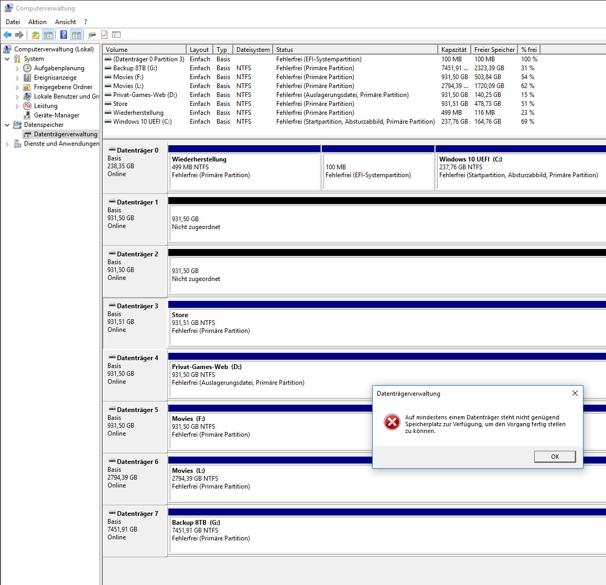Open the Aktion menu

pyautogui.click(x=37, y=22)
